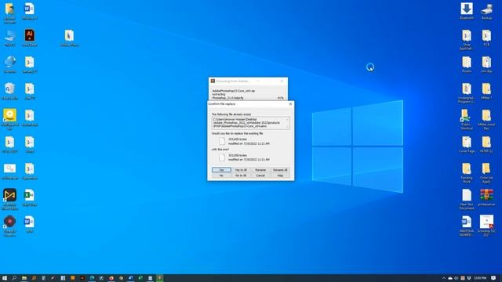
Task: Open Help from the replace dialog
Action: pos(280,175)
